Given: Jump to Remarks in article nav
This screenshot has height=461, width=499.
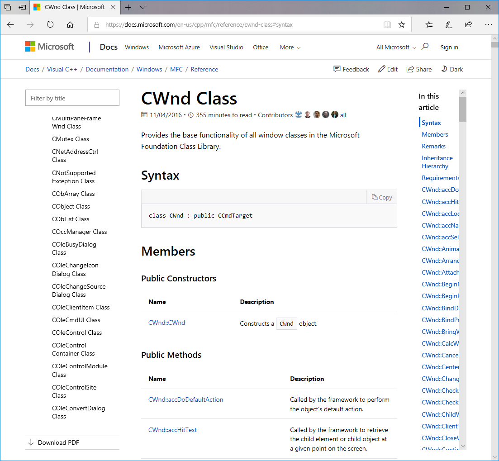Looking at the screenshot, I should (x=433, y=146).
